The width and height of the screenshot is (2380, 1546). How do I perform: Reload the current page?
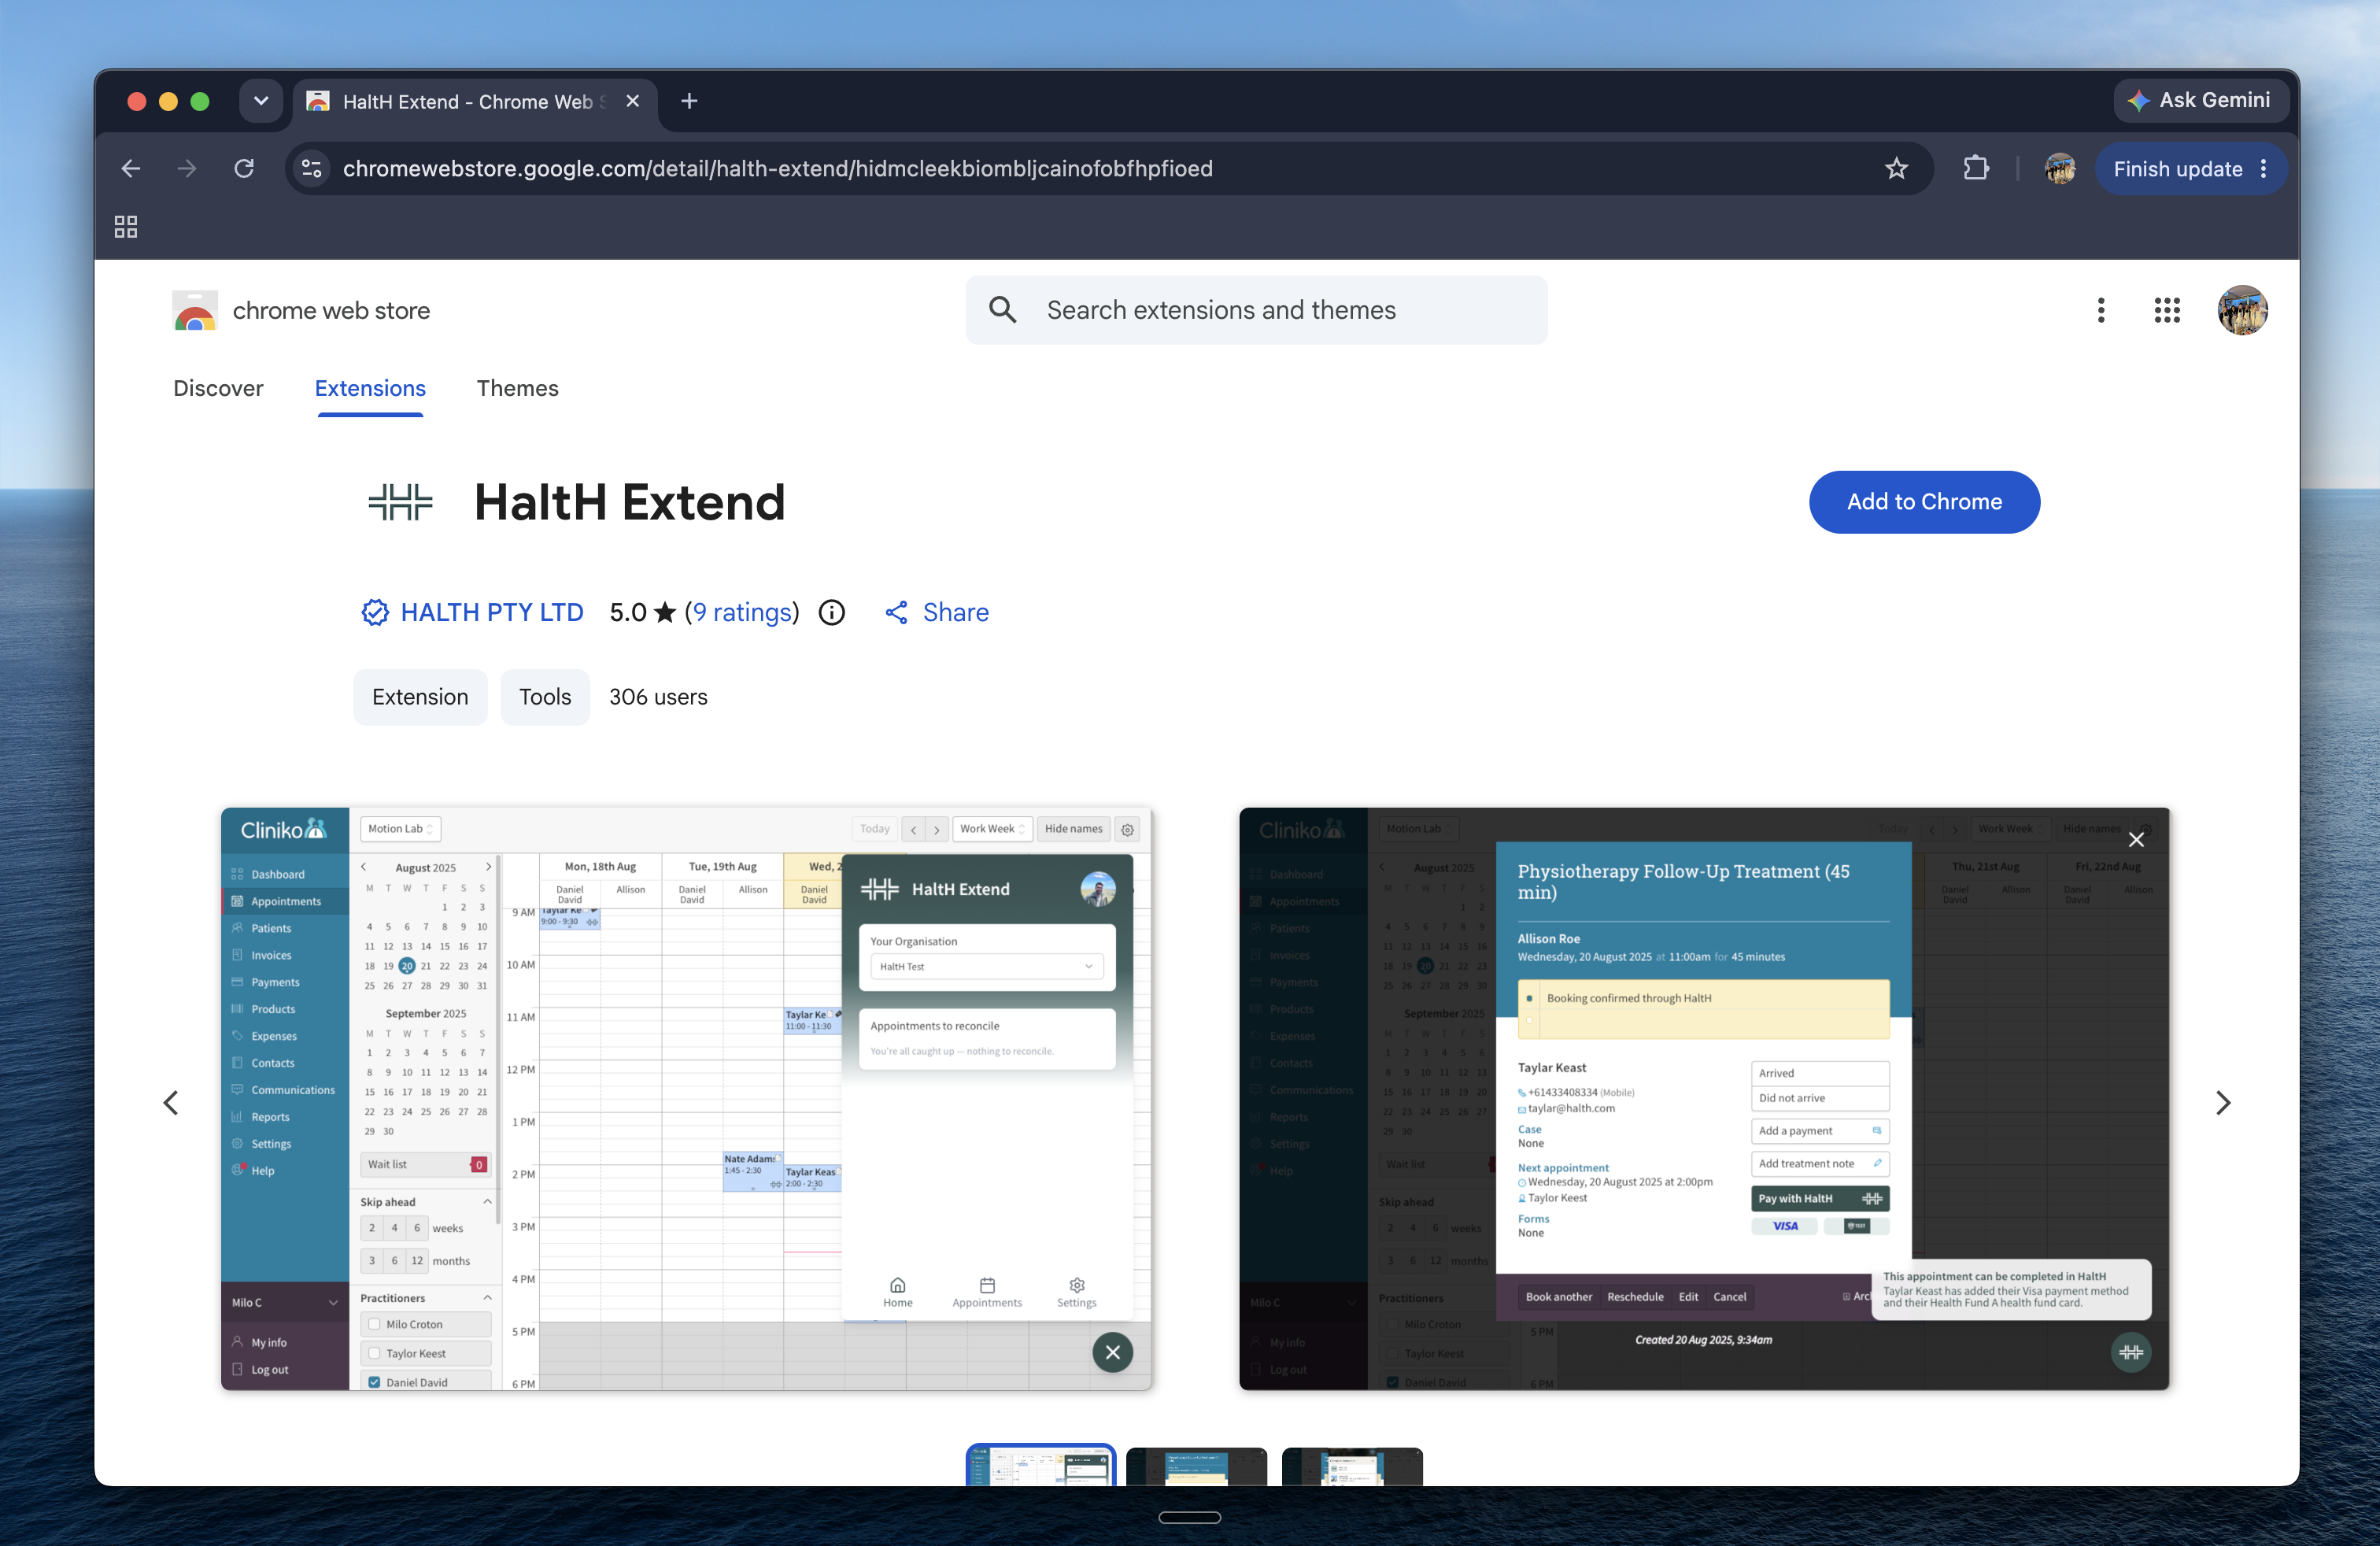[244, 168]
